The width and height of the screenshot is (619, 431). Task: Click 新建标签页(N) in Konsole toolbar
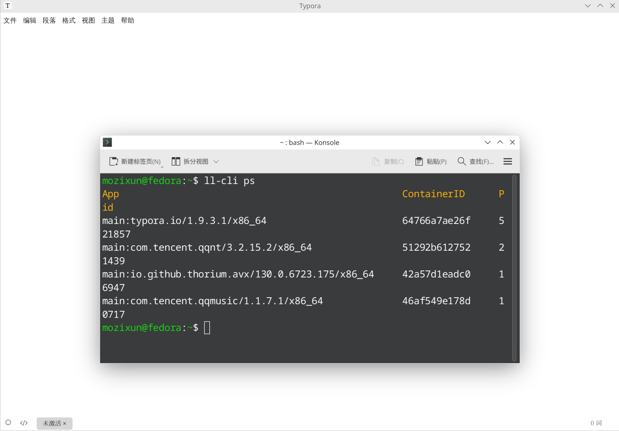click(x=135, y=161)
